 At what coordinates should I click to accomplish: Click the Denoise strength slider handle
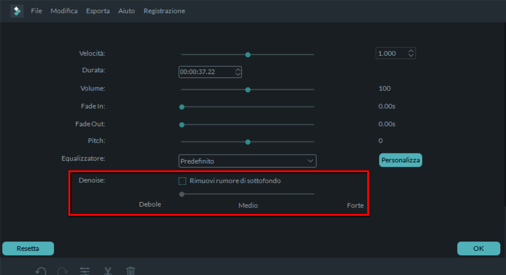coord(182,194)
